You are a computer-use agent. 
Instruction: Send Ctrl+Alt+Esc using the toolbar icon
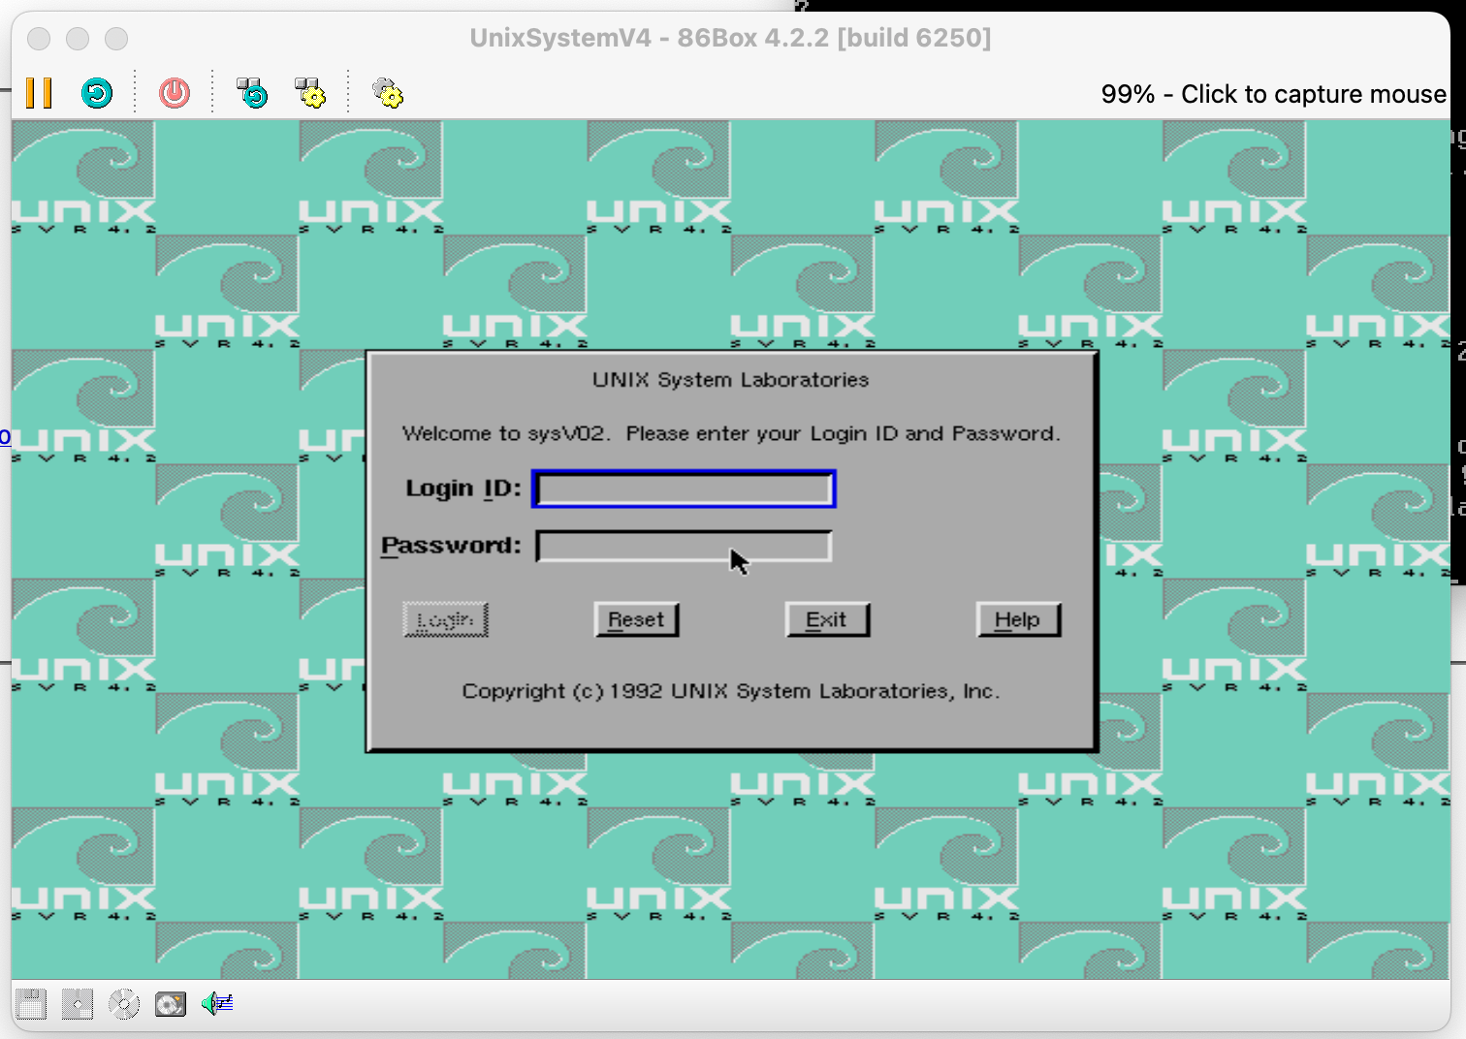pos(310,93)
